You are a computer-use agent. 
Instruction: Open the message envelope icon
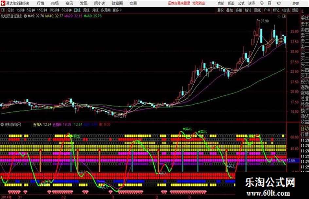(279, 3)
